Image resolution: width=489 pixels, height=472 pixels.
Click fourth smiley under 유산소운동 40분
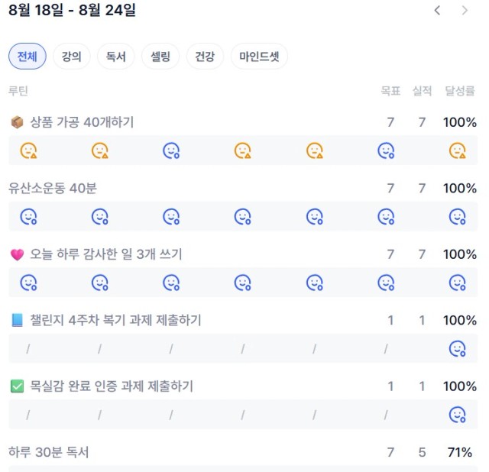click(x=243, y=217)
